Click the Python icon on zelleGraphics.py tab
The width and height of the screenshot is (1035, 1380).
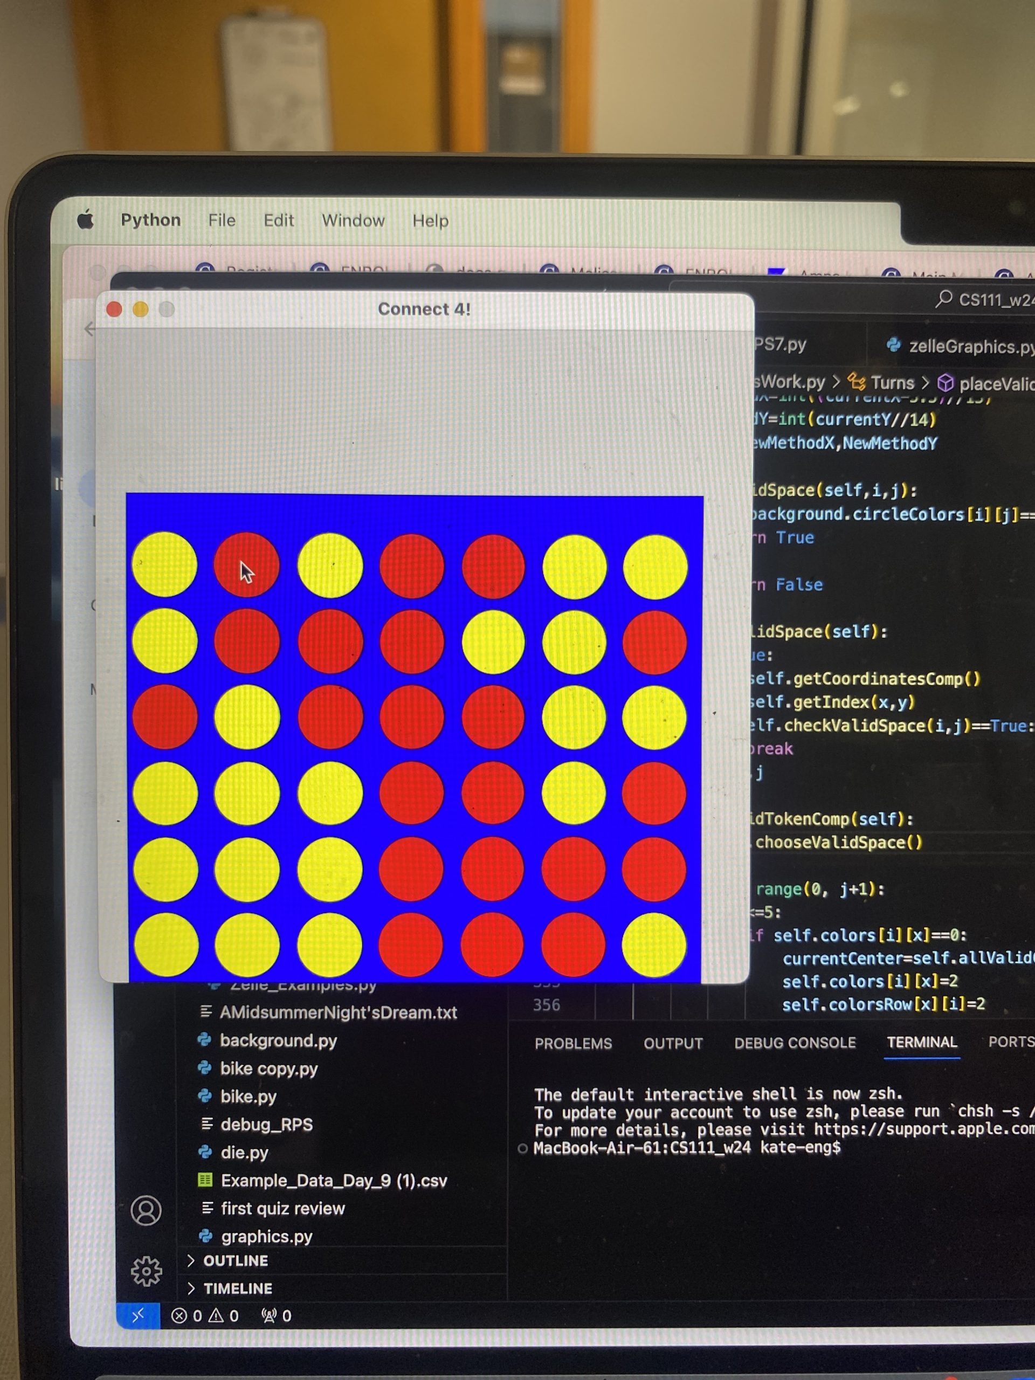click(x=894, y=345)
